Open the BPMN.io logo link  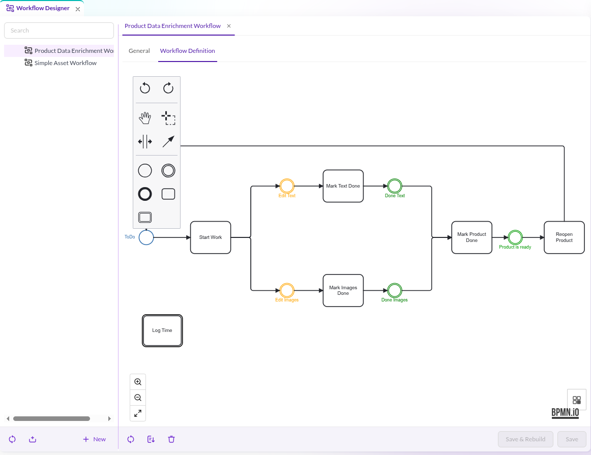[565, 413]
